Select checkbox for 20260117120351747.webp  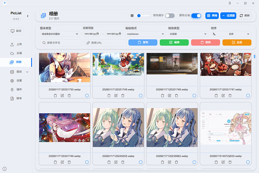248,96
